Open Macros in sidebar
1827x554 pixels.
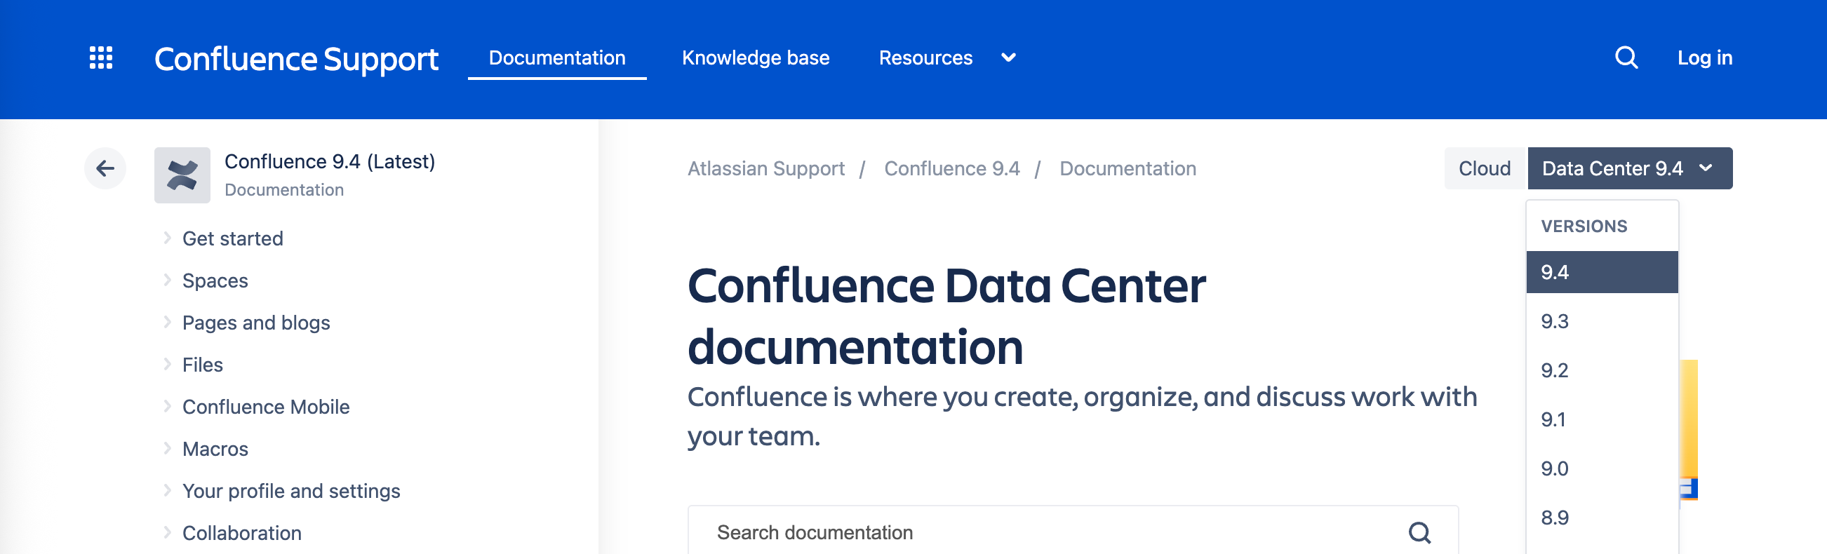tap(215, 448)
